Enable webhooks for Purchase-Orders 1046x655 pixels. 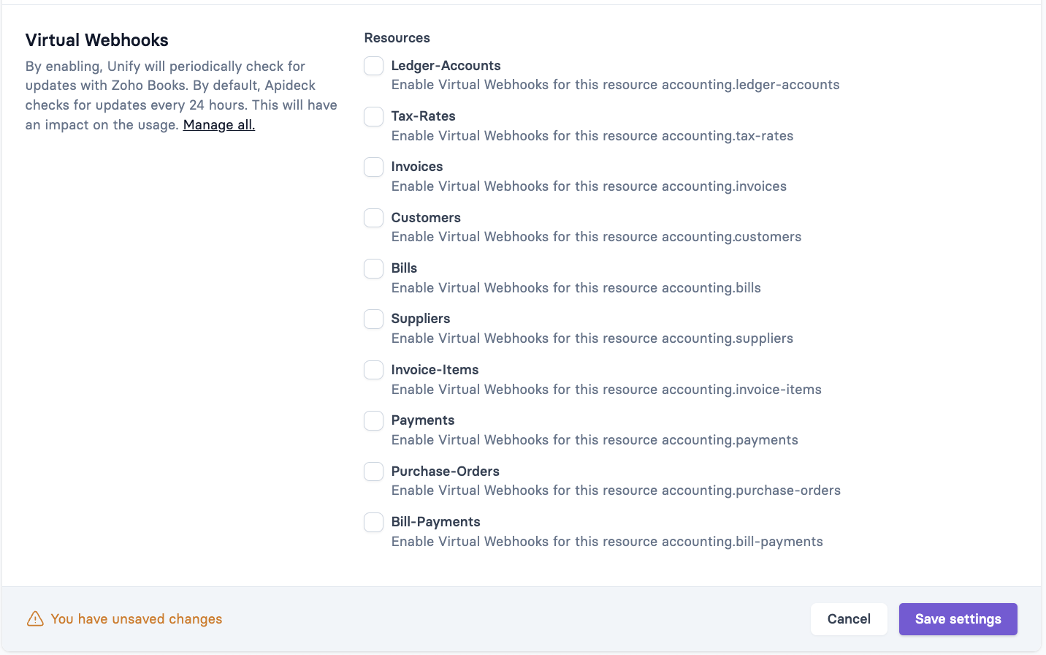coord(373,472)
